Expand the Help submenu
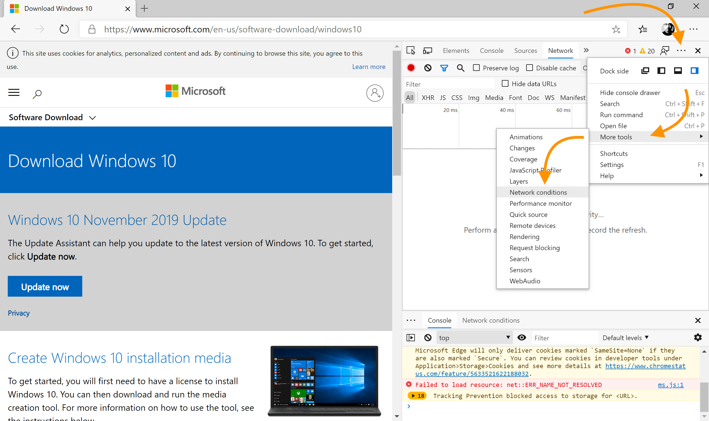 pos(648,176)
